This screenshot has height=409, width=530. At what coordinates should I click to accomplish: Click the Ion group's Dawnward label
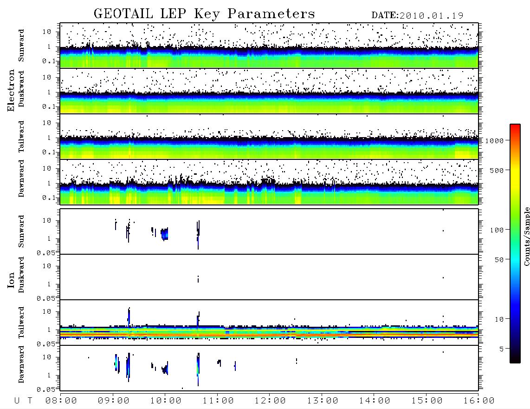pyautogui.click(x=21, y=364)
